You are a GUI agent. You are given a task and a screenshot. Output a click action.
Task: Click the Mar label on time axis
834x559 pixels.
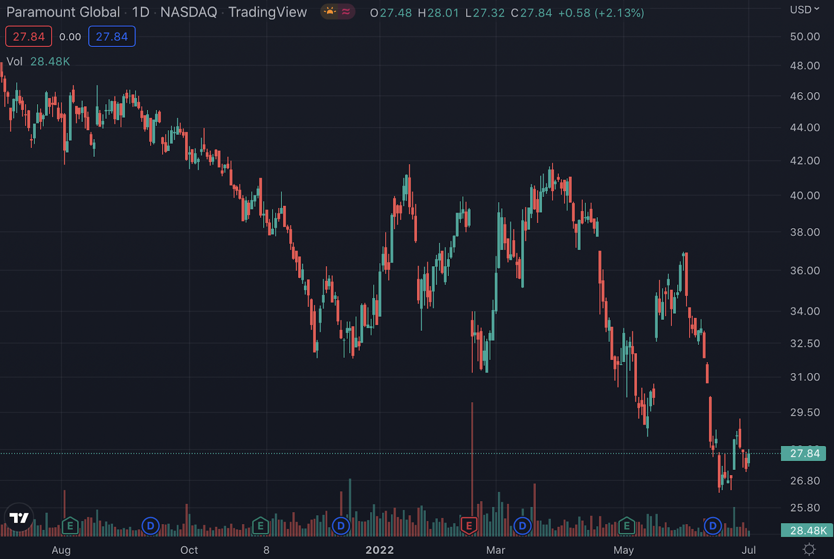(496, 550)
